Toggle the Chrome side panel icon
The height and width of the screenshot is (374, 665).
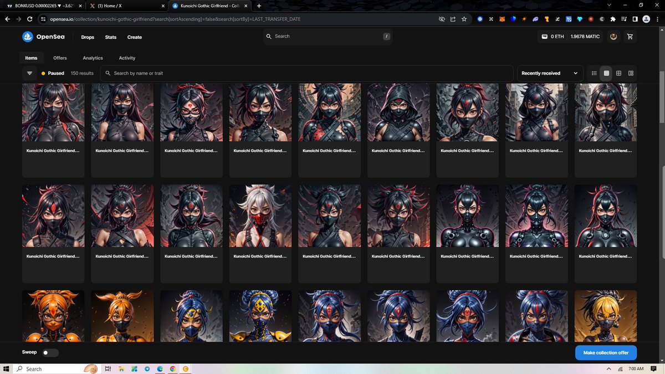point(635,19)
